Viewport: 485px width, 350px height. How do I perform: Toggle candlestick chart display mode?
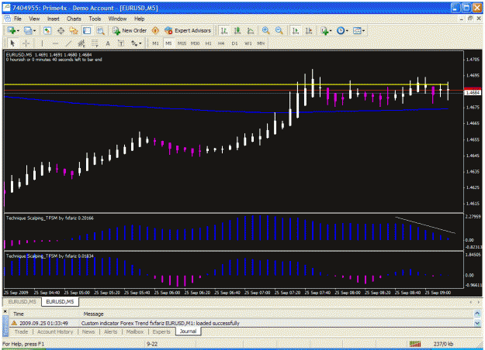click(x=237, y=30)
